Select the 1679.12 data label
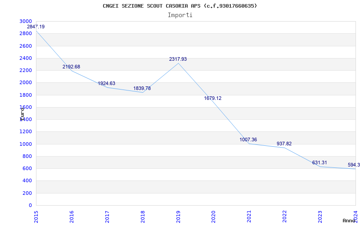This screenshot has width=360, height=225. click(x=213, y=98)
